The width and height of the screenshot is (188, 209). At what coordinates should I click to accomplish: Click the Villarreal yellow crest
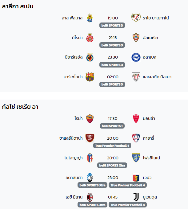point(90,57)
